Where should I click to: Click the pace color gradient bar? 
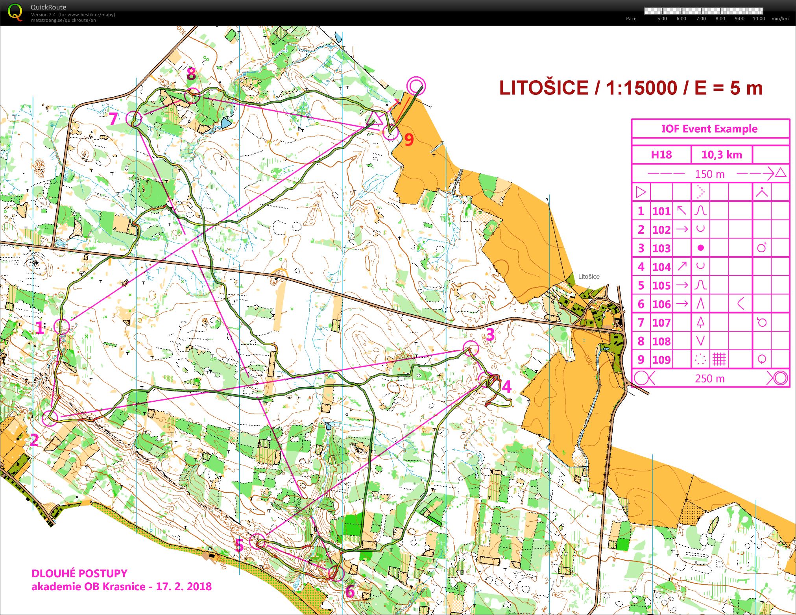tap(703, 11)
